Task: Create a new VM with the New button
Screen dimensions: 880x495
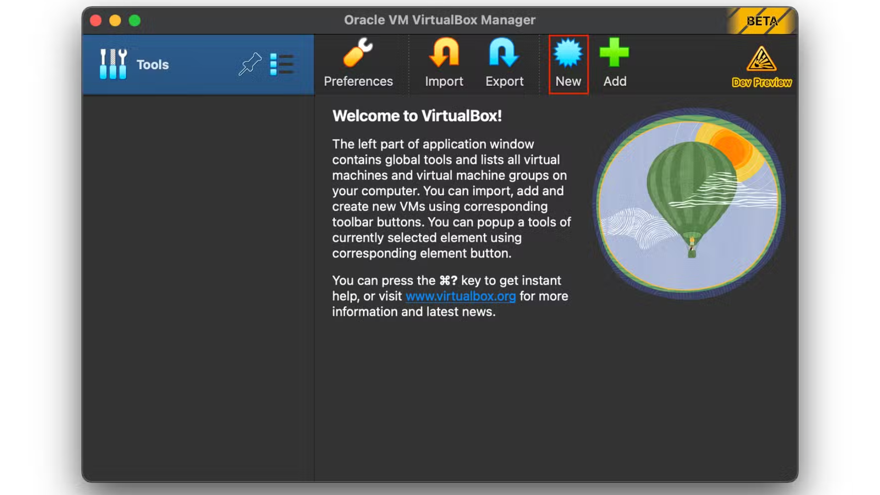Action: [x=568, y=65]
